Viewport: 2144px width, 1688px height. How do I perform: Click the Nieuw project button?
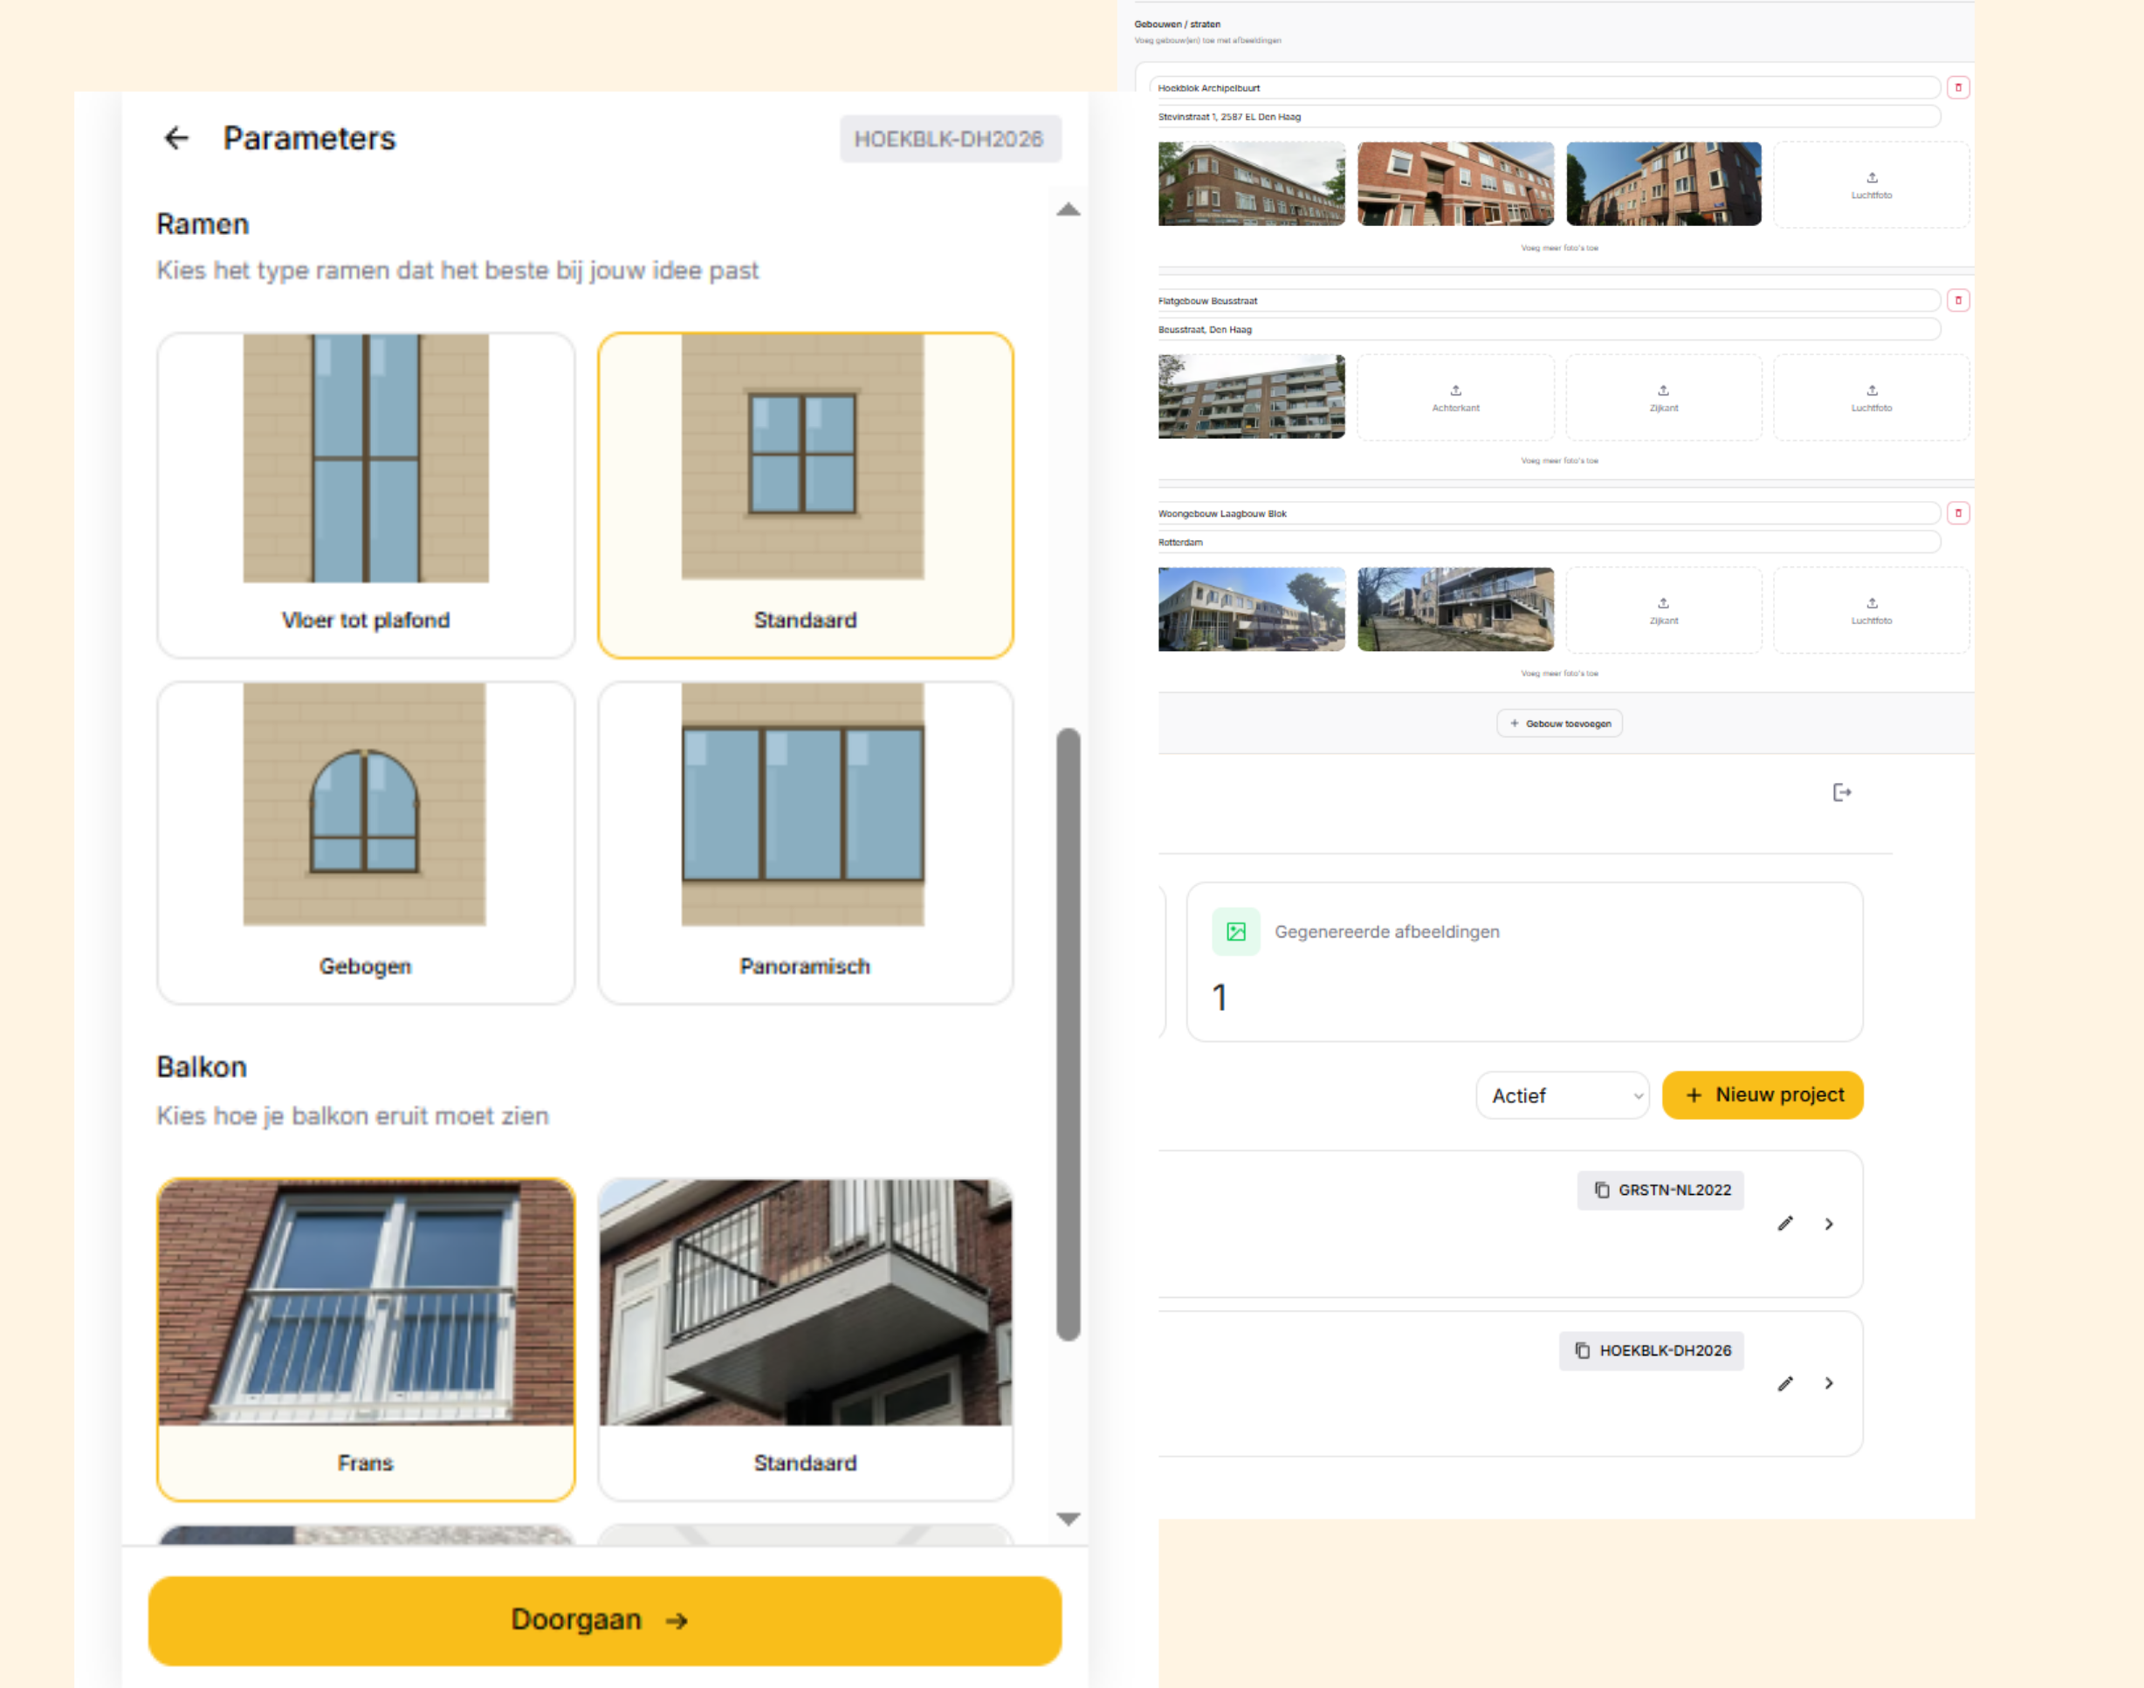click(x=1763, y=1095)
